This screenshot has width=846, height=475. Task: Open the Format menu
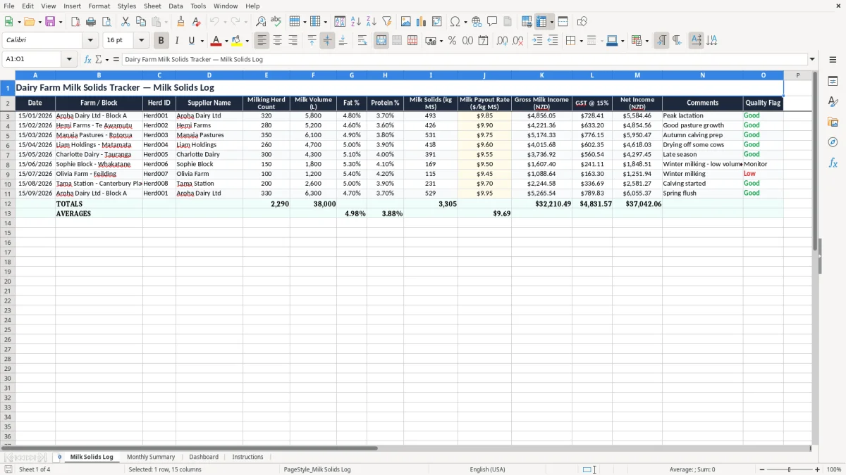pos(99,6)
